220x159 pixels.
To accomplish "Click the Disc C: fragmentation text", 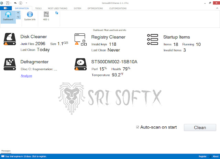I will tap(39, 69).
